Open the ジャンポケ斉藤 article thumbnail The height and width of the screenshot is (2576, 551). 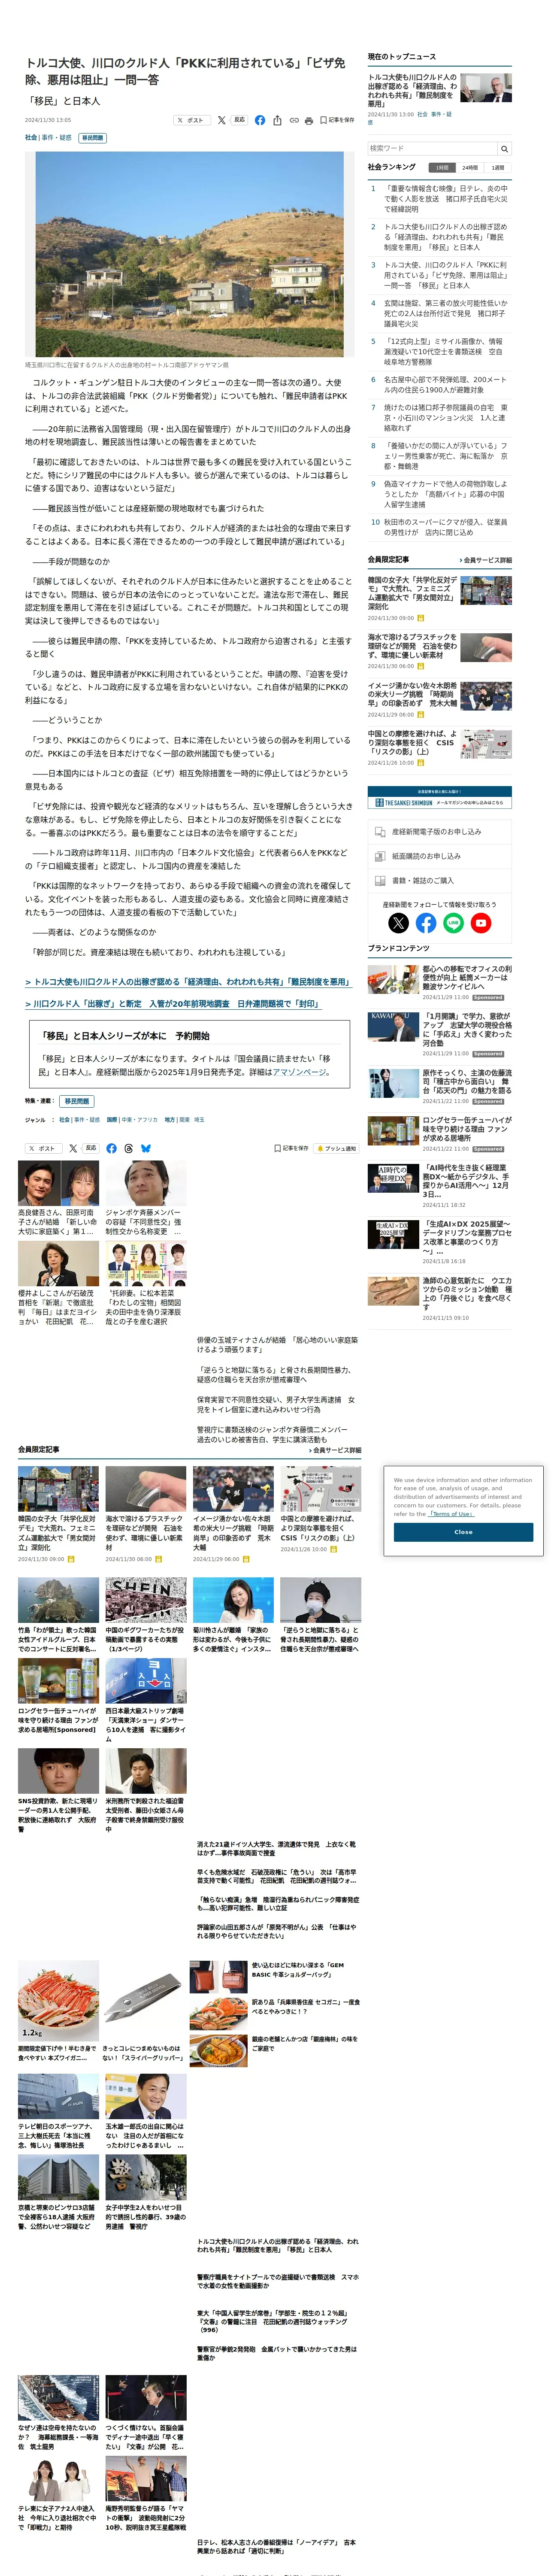(x=146, y=1182)
